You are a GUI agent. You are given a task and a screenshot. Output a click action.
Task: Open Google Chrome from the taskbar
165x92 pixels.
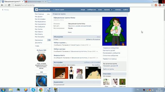pos(41,90)
